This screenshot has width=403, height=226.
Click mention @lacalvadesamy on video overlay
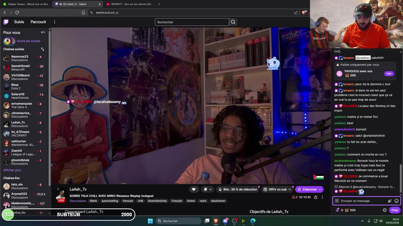[x=107, y=102]
